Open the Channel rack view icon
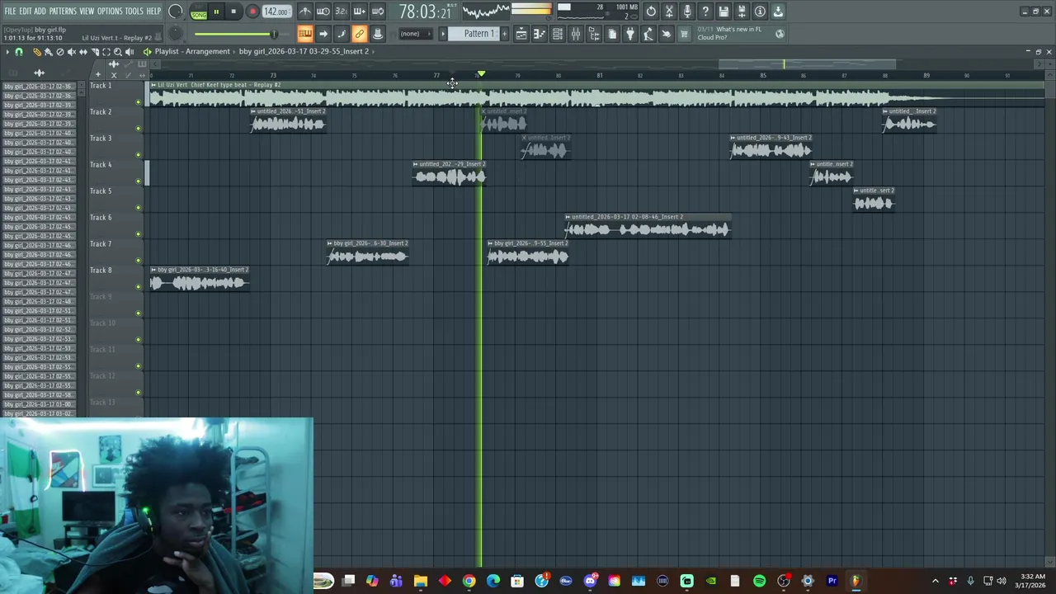The height and width of the screenshot is (594, 1056). 558,34
